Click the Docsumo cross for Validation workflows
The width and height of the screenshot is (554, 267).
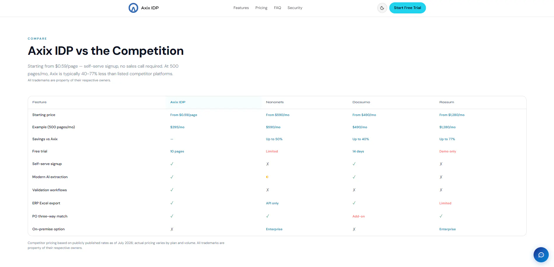354,190
